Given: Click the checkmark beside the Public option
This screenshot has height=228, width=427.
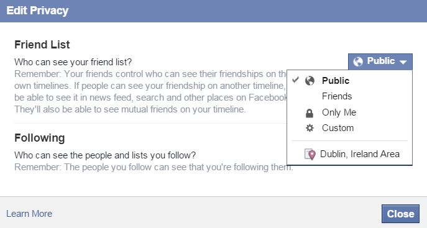Looking at the screenshot, I should tap(295, 80).
